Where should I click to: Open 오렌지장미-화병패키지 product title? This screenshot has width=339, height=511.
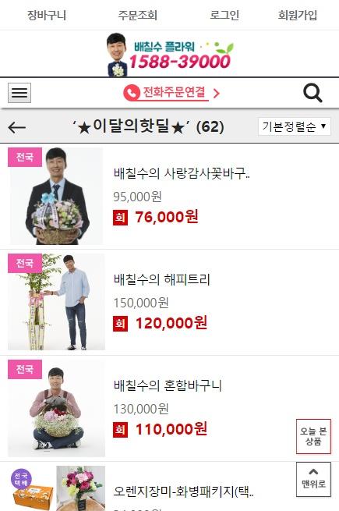(183, 491)
